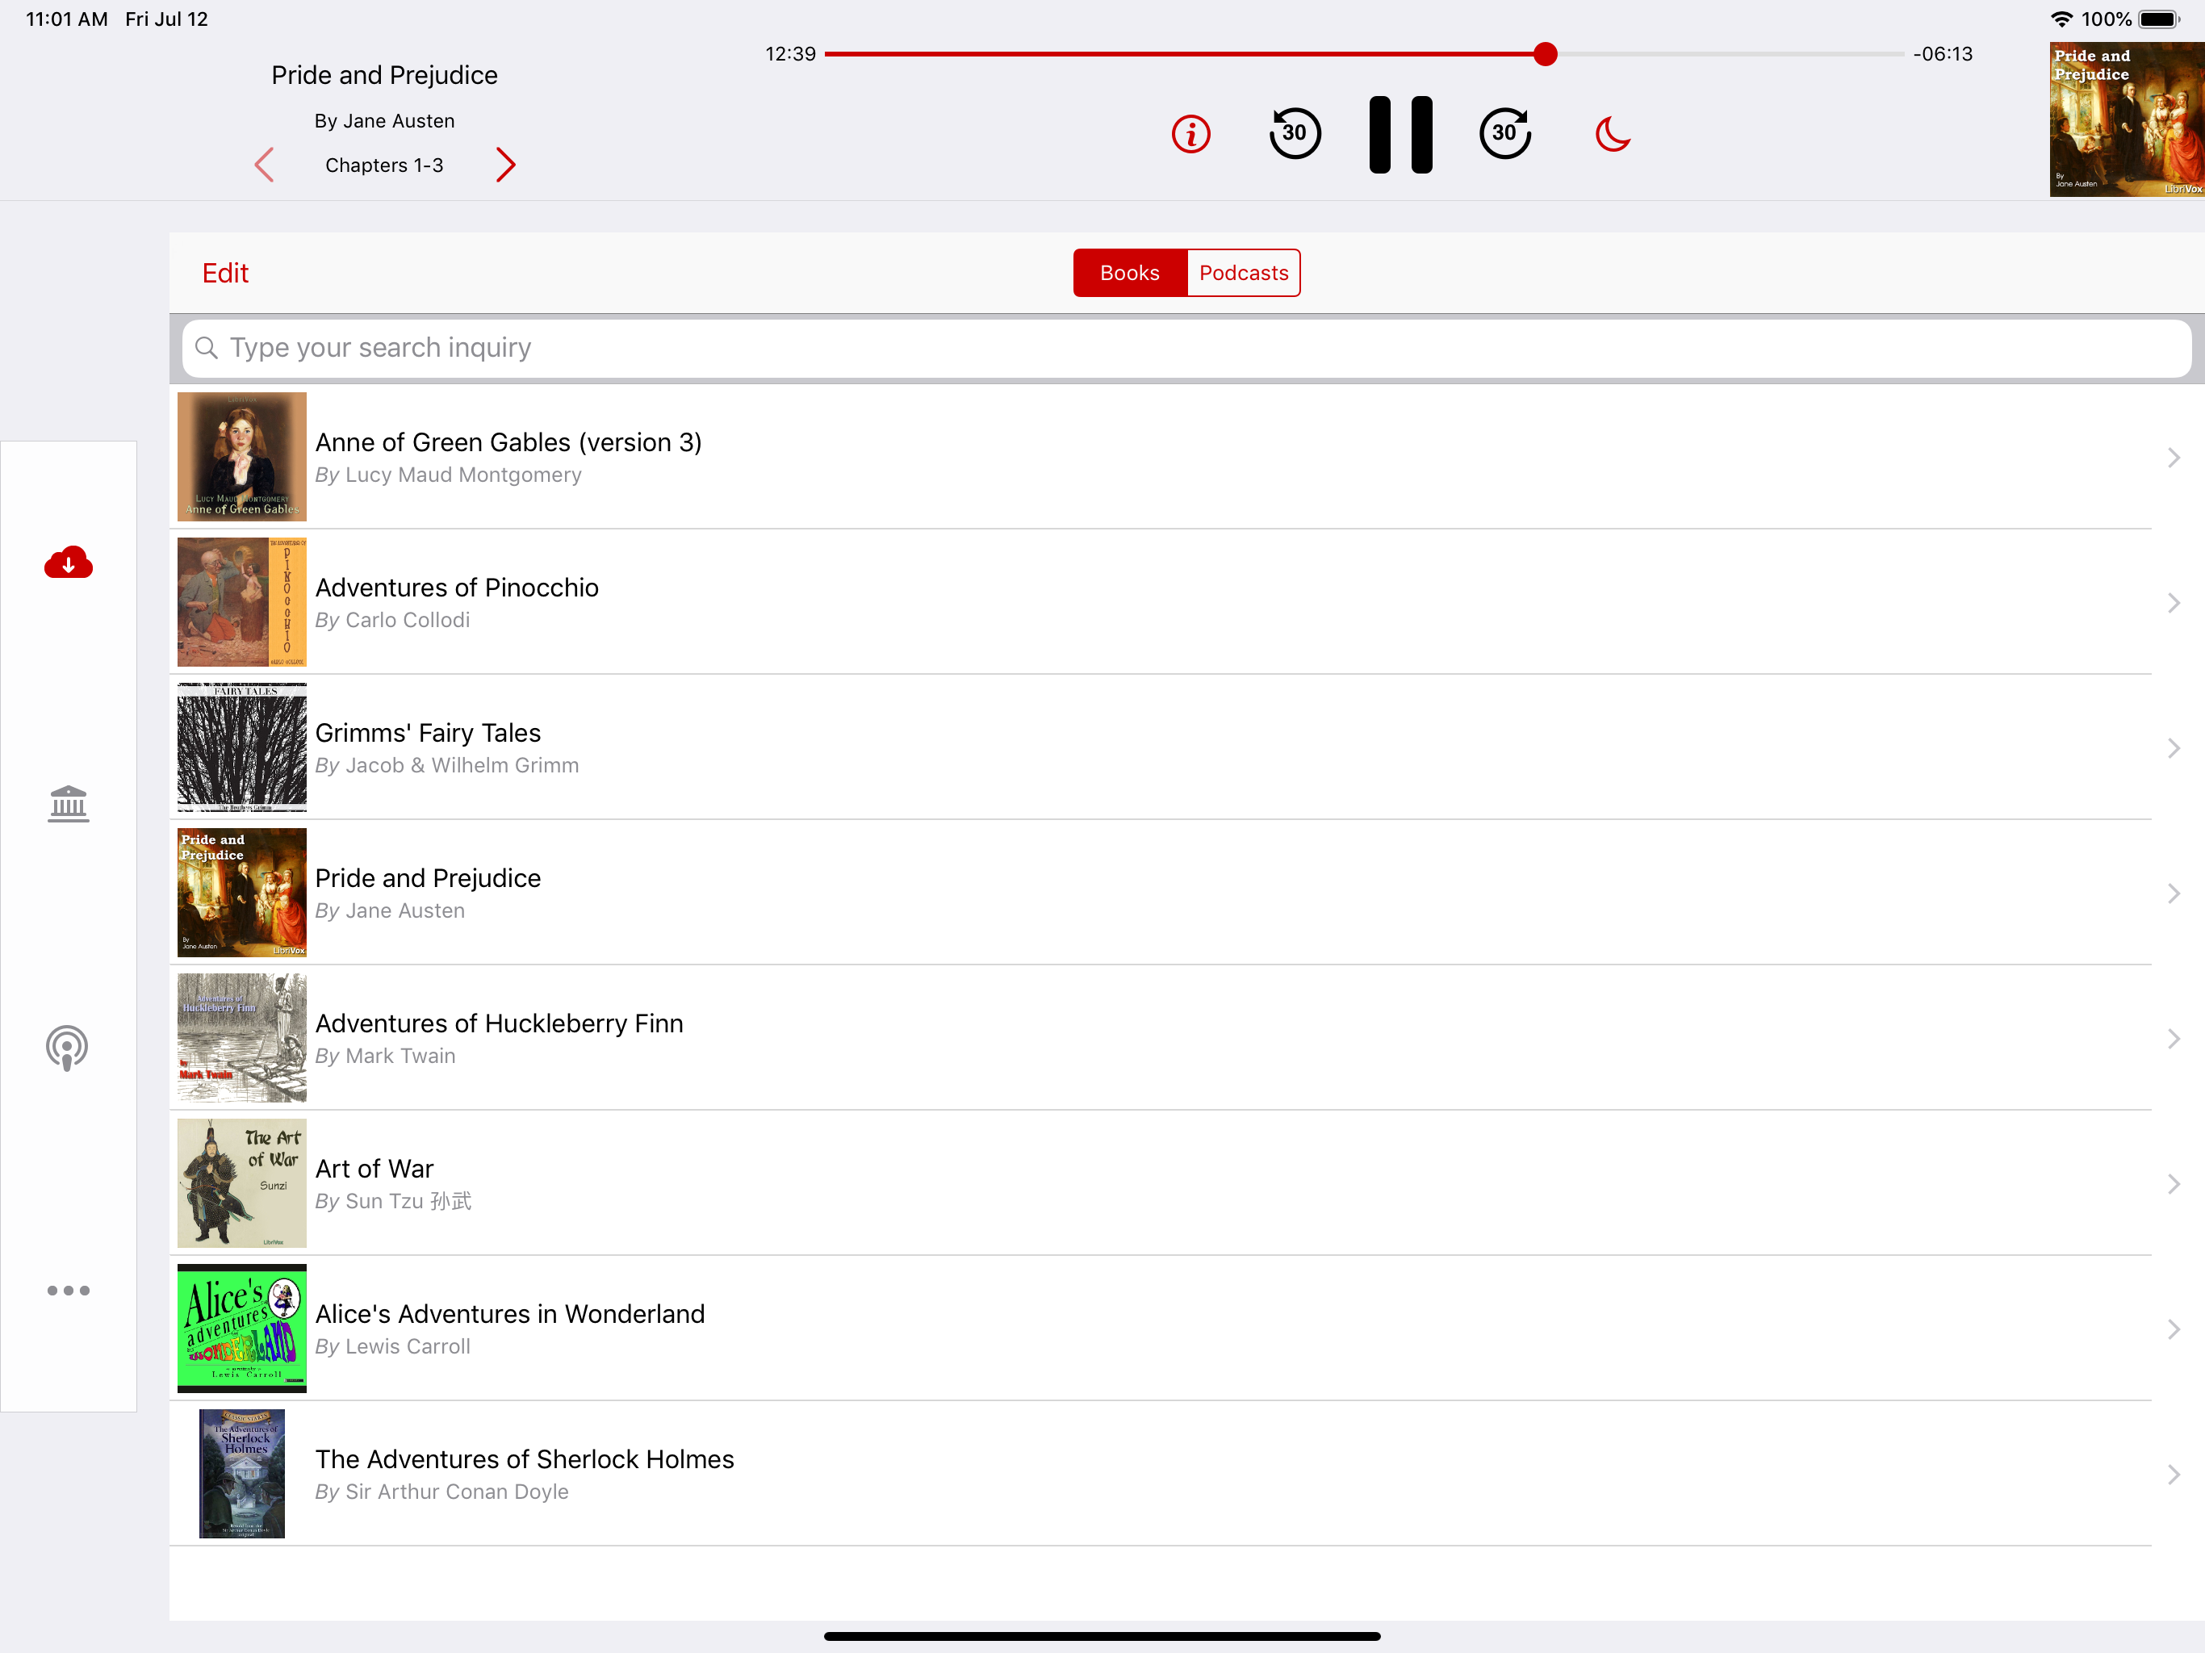2205x1653 pixels.
Task: Expand Art of War row chevron
Action: [x=2173, y=1184]
